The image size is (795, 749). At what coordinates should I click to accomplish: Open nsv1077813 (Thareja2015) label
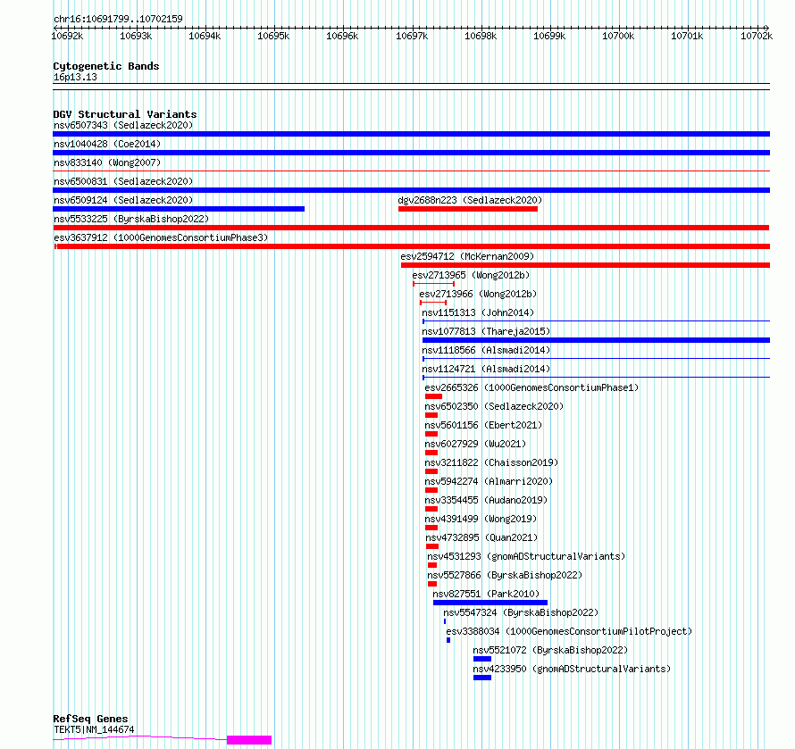[x=486, y=331]
